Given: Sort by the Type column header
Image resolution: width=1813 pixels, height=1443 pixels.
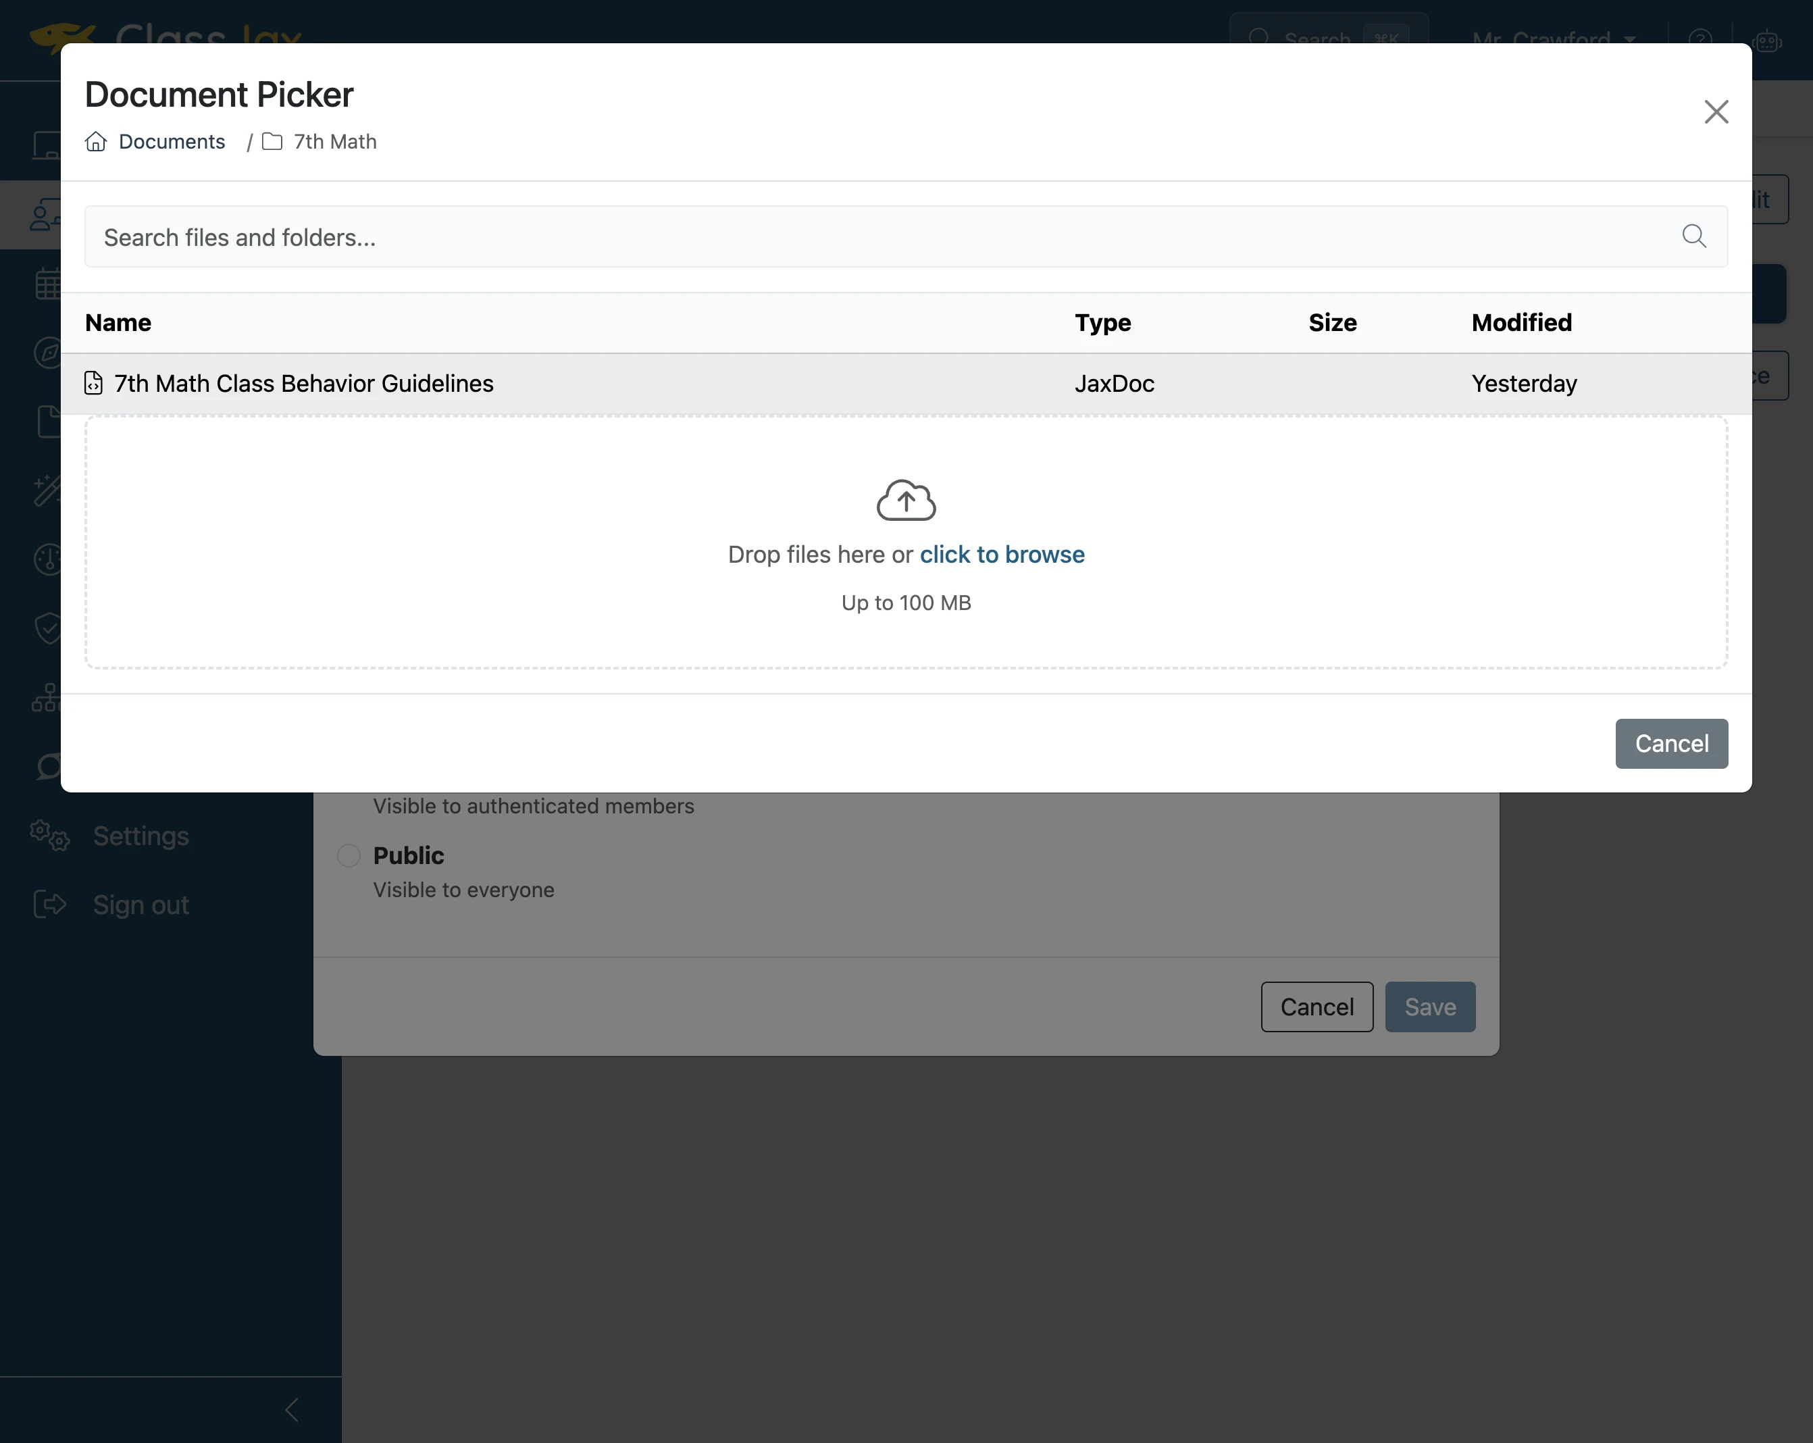Looking at the screenshot, I should [1102, 323].
